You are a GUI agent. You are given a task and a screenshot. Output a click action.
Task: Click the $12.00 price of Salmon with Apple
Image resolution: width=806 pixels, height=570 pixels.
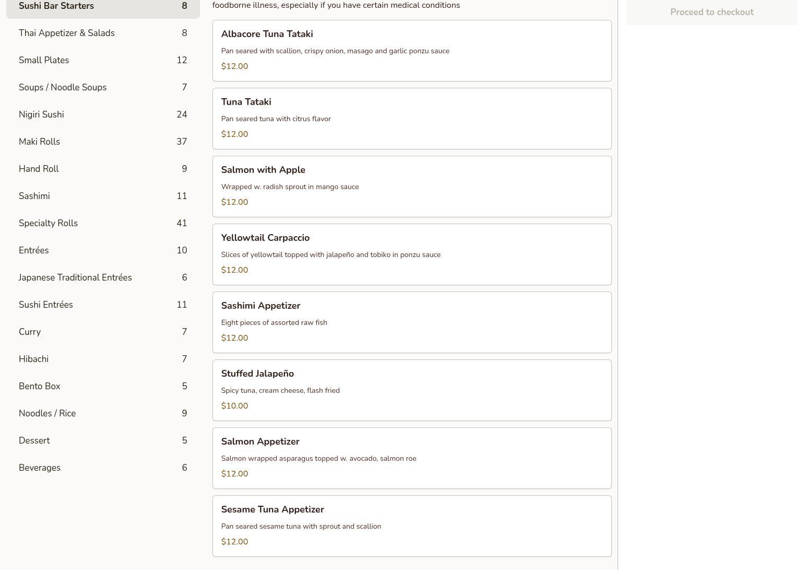point(234,202)
